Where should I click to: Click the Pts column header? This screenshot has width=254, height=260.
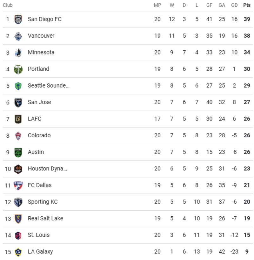pos(247,5)
